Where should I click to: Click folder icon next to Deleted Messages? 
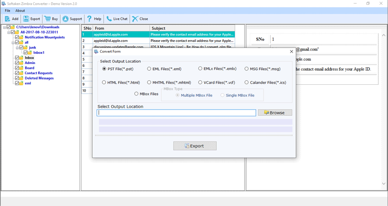point(21,78)
